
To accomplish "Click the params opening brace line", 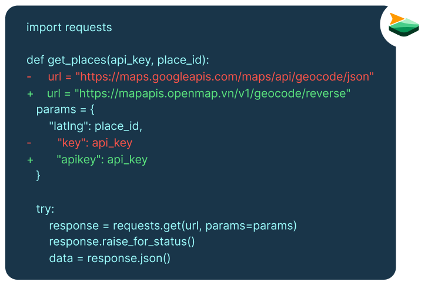I will coord(65,110).
